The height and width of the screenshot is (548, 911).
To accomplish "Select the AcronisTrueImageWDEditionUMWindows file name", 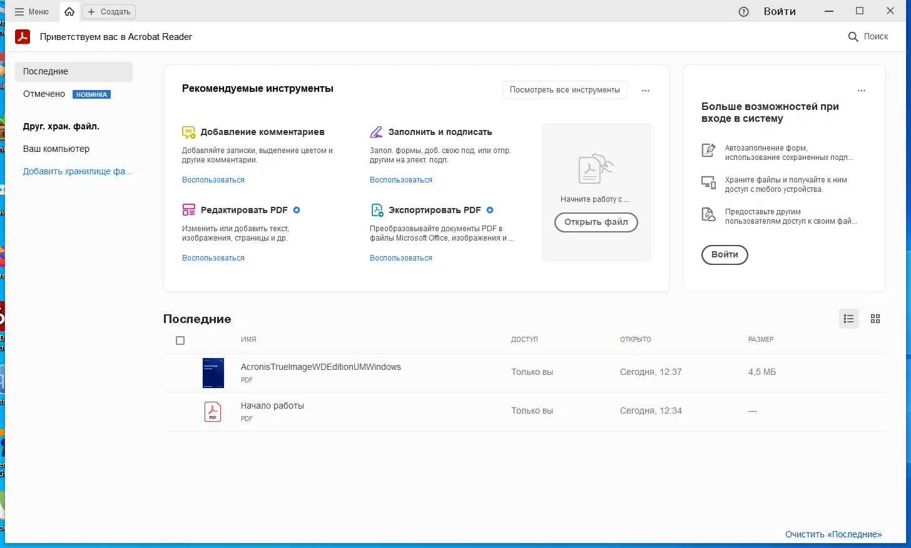I will pyautogui.click(x=321, y=367).
